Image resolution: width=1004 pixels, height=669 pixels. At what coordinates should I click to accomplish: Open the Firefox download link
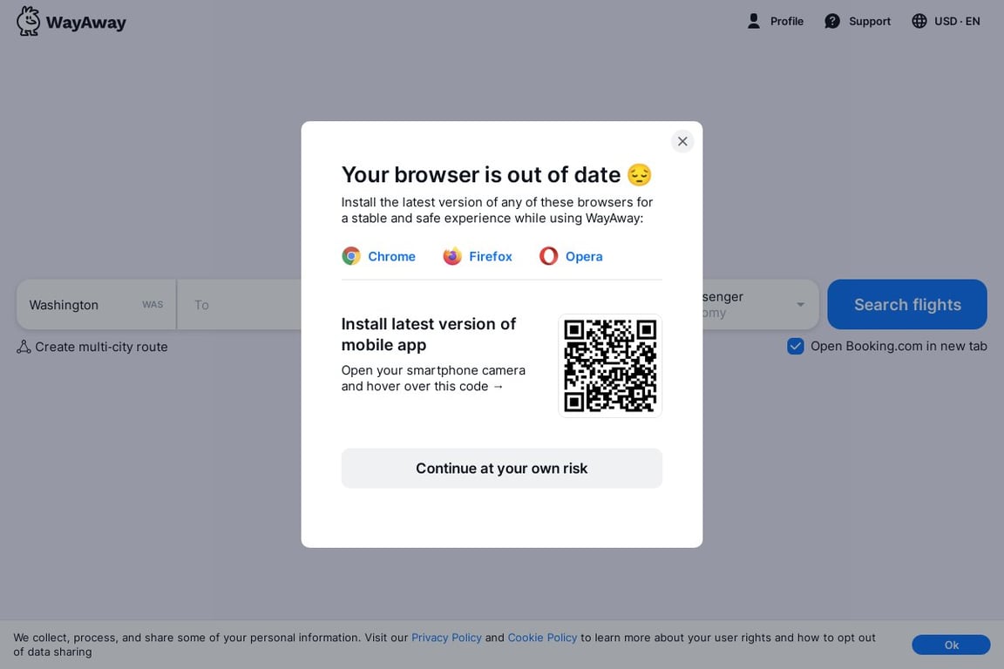point(478,256)
